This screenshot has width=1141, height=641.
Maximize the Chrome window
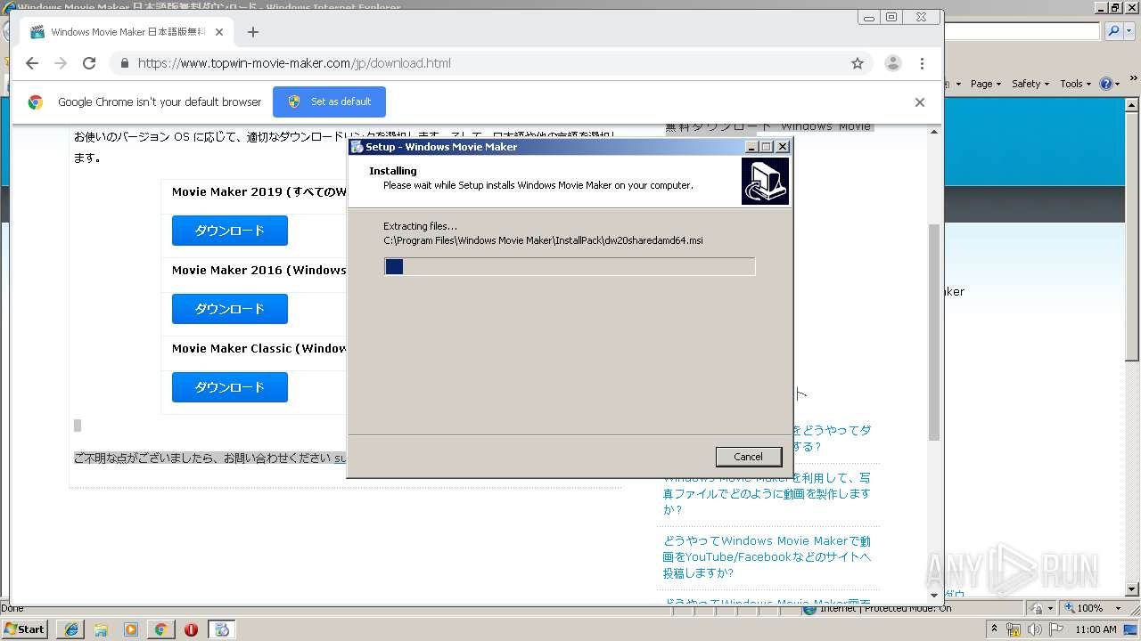891,17
